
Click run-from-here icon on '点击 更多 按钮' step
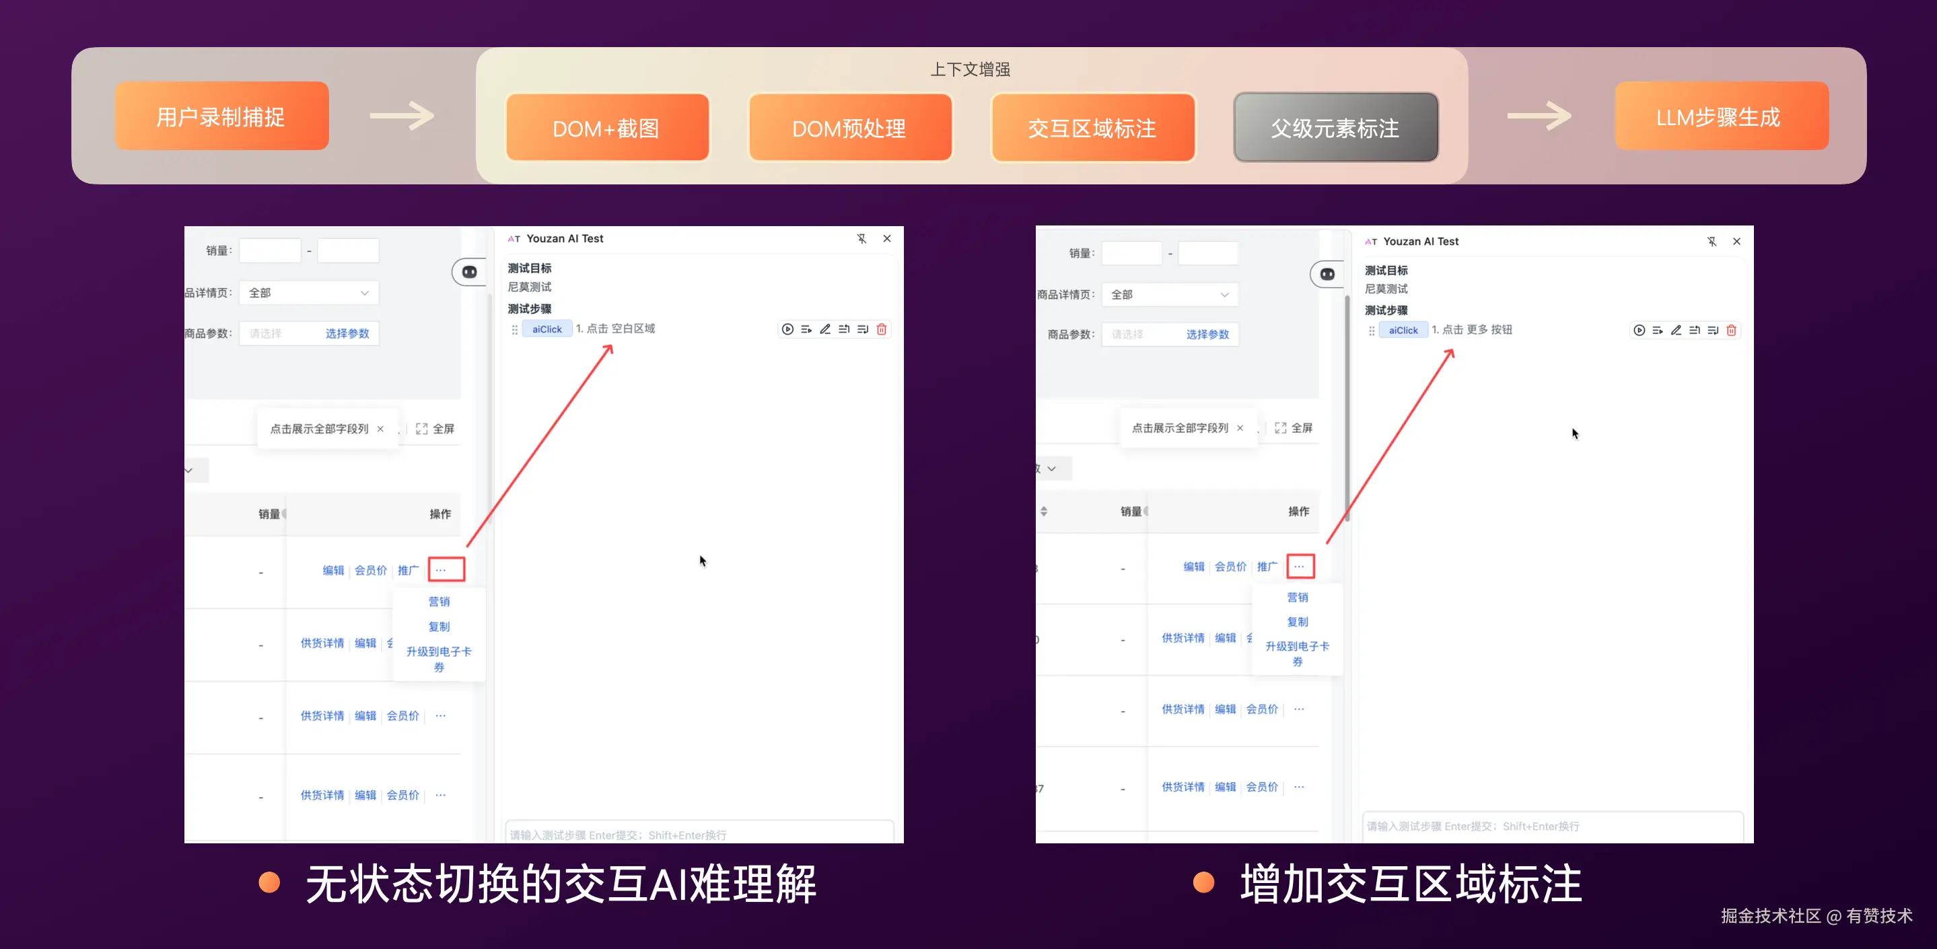point(1657,330)
